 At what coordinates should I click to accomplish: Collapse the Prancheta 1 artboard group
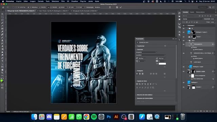pyautogui.click(x=186, y=25)
